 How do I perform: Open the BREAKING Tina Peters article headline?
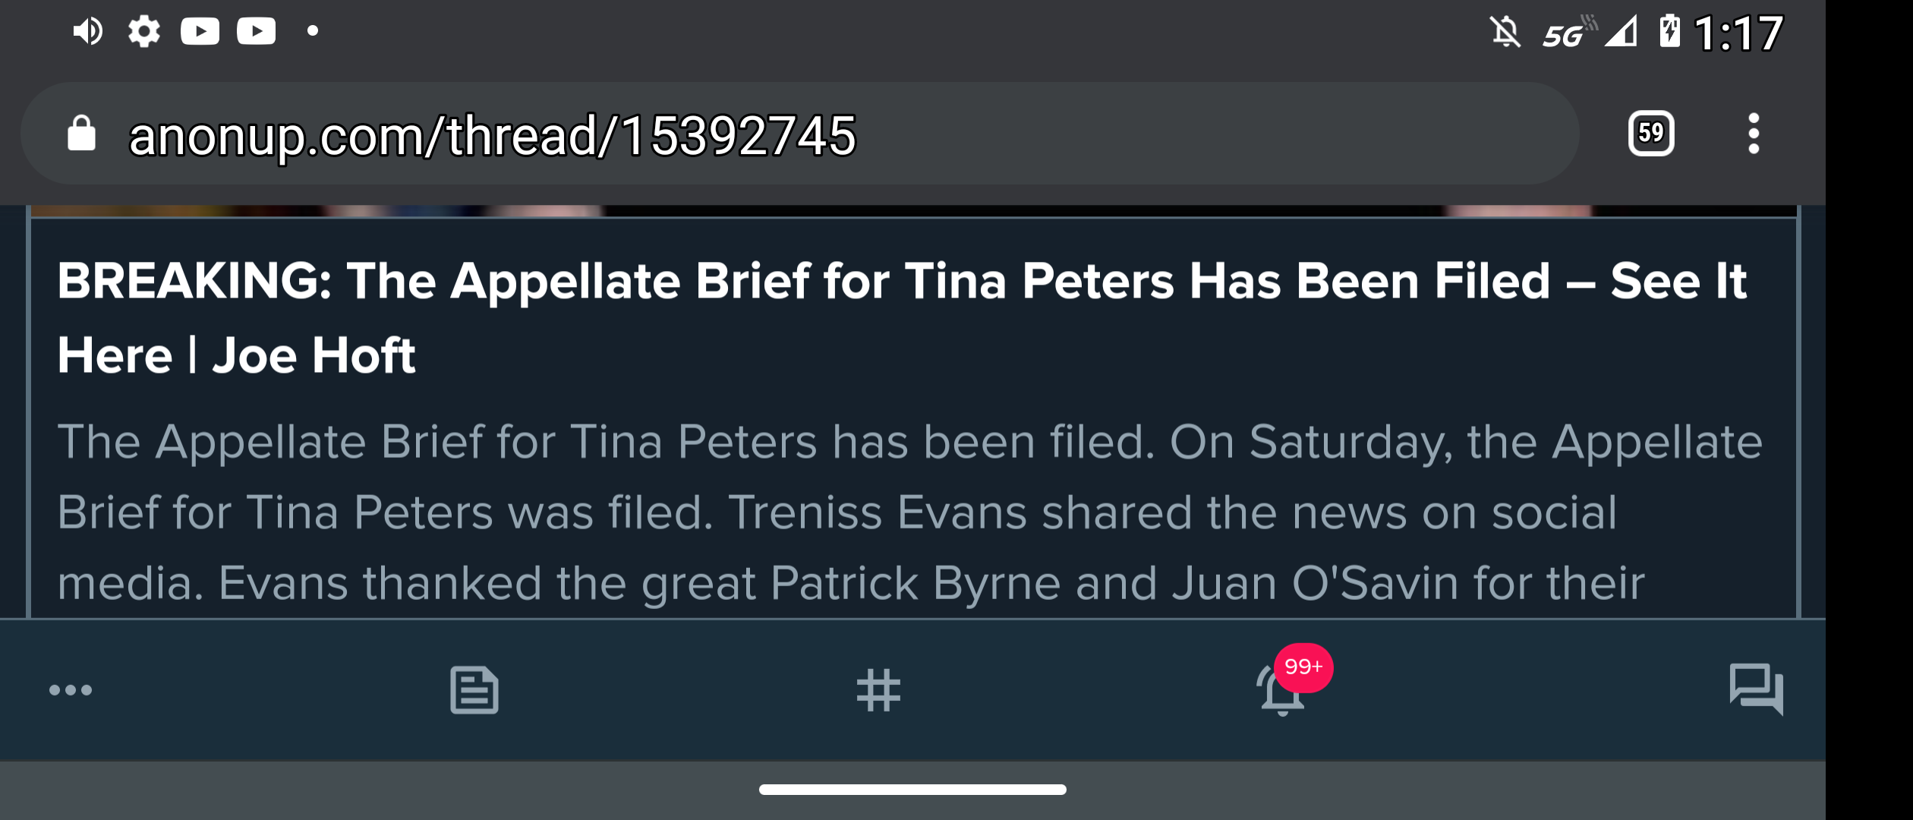902,317
